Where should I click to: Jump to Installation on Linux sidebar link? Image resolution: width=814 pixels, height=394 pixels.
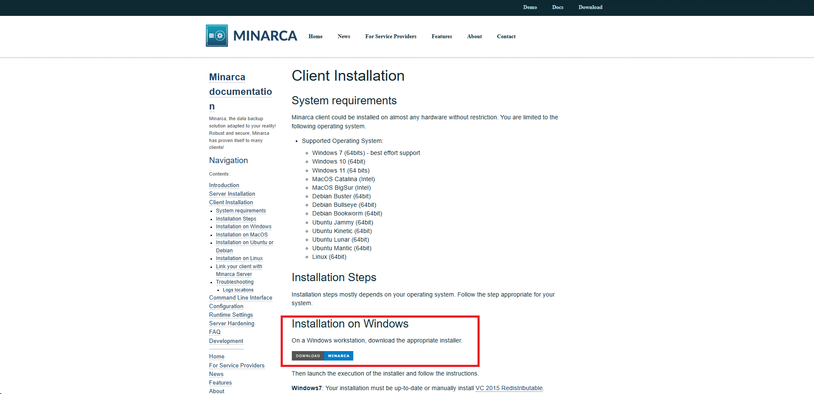point(239,258)
